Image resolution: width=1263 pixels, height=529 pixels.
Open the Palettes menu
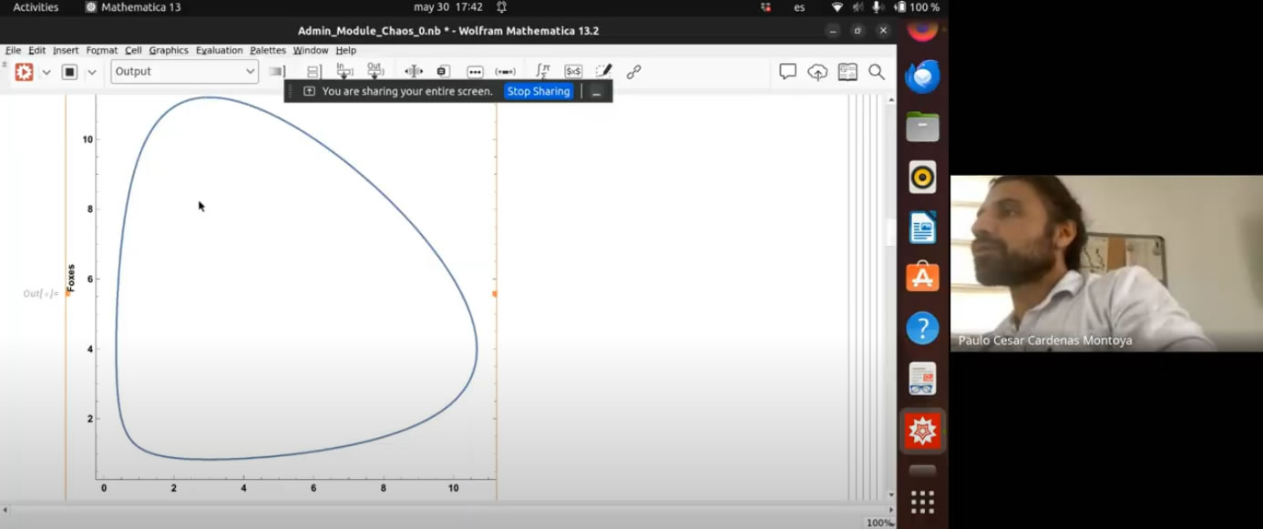tap(268, 51)
